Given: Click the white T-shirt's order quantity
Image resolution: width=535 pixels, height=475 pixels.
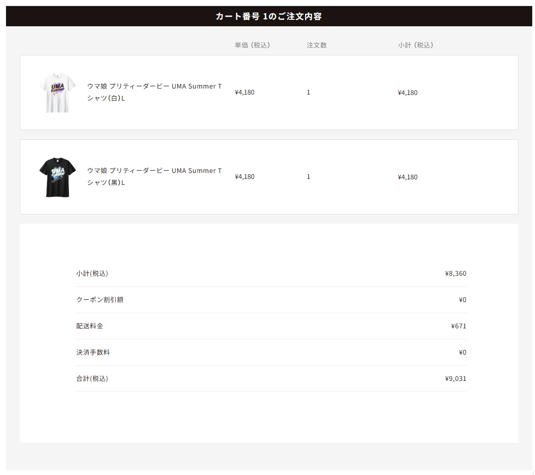Looking at the screenshot, I should pyautogui.click(x=308, y=92).
